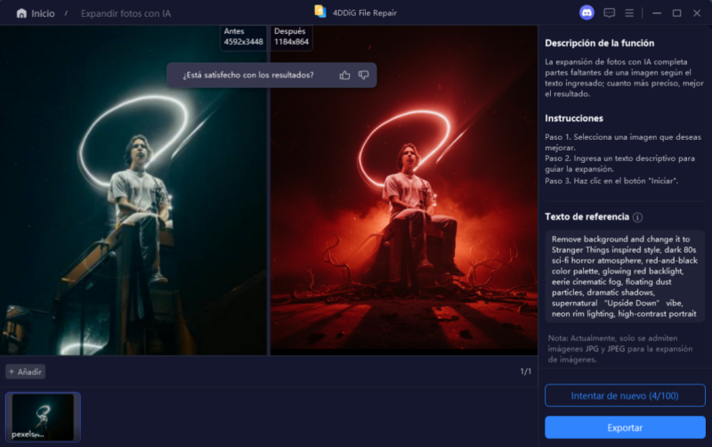Click the Antes 4592x3448 label
Screen dimensions: 712x447
click(243, 37)
